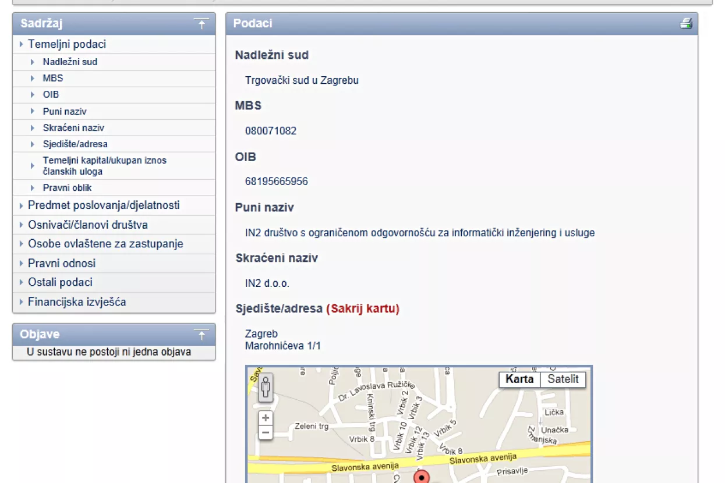Go to OIB in contents
This screenshot has height=483, width=725.
click(51, 94)
